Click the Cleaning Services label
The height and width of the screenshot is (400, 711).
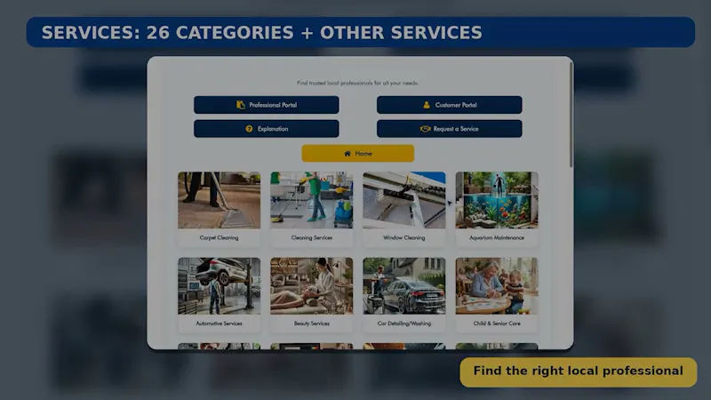[x=312, y=237]
